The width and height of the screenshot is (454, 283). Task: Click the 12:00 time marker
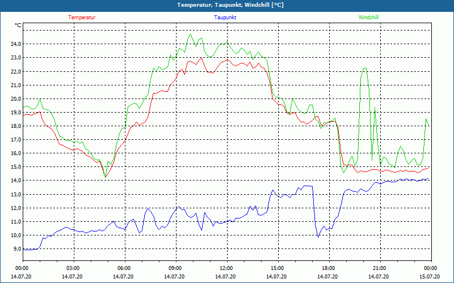226,268
